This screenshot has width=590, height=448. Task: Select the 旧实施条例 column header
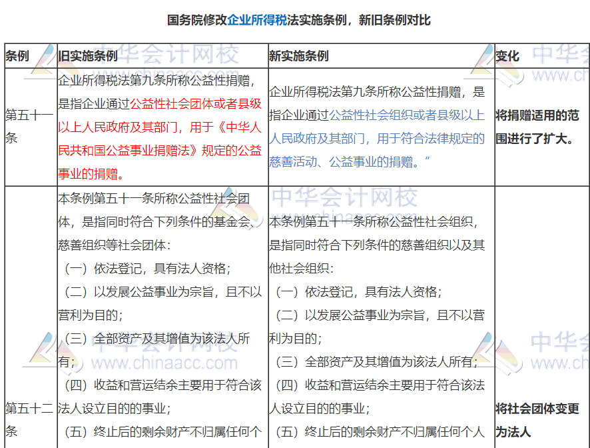[x=88, y=56]
